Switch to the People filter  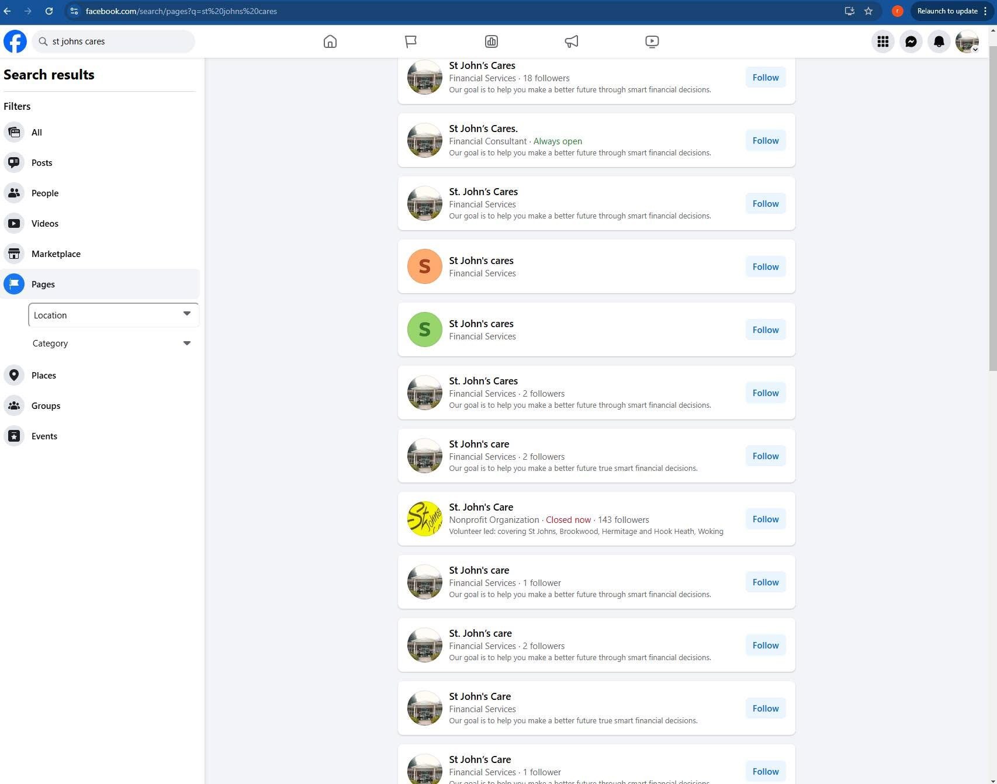(x=44, y=193)
